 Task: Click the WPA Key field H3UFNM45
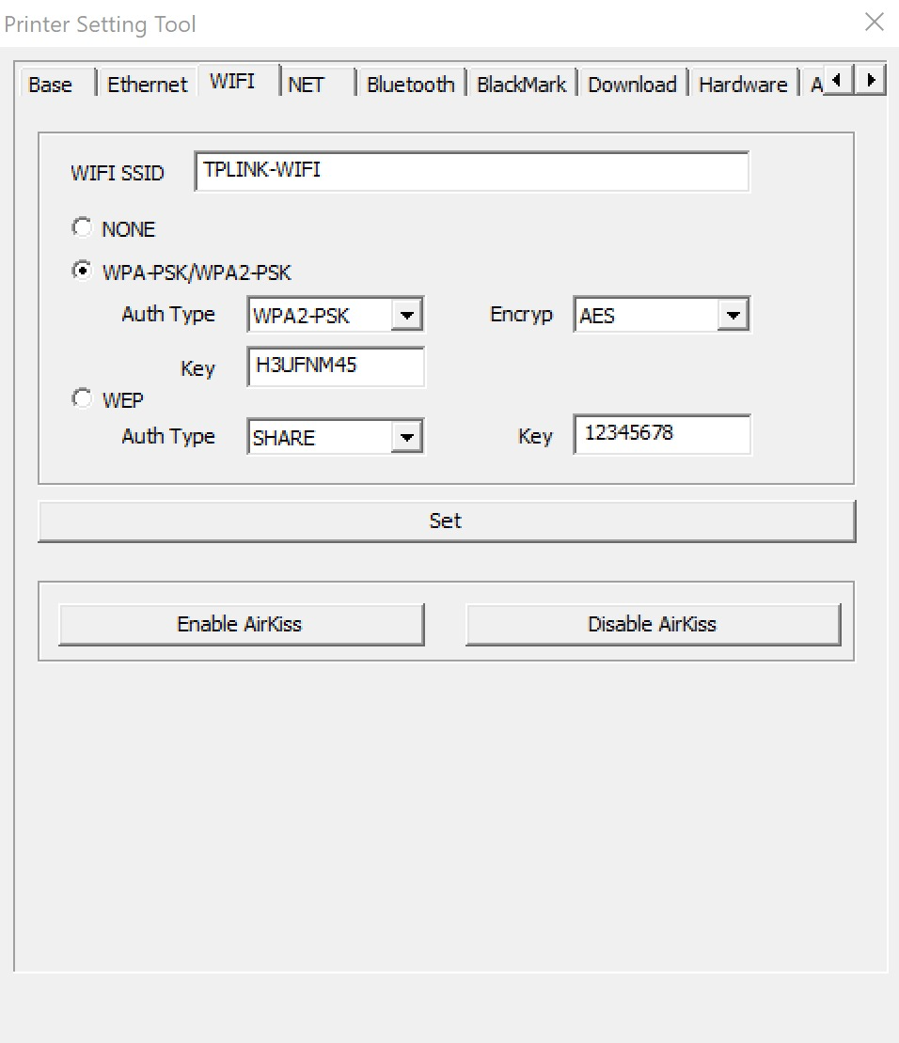tap(336, 366)
